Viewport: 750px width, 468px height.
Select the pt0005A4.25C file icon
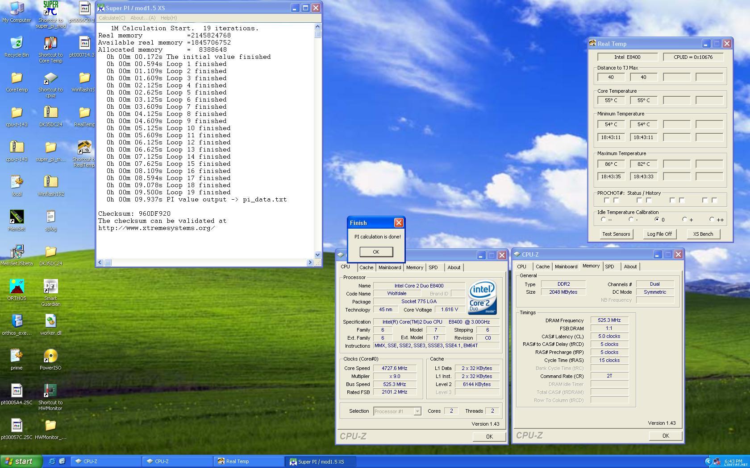(17, 394)
